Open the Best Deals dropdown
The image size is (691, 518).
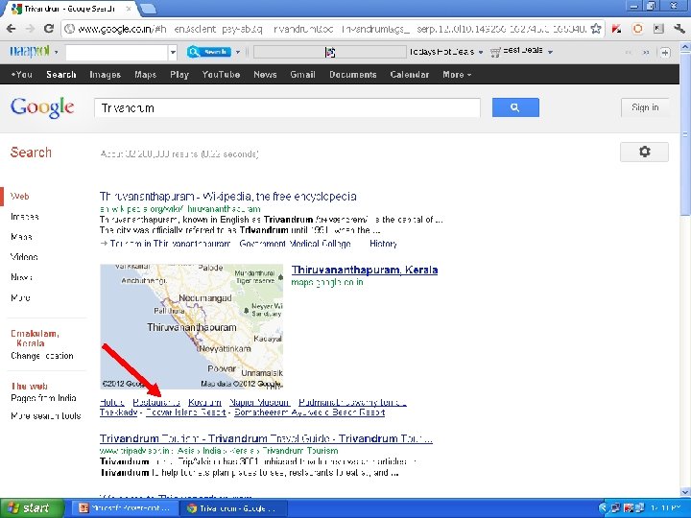[550, 52]
